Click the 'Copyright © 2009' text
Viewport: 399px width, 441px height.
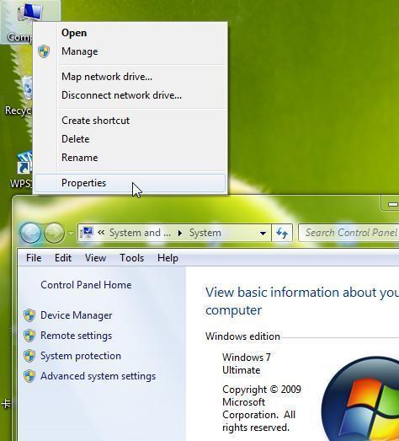coord(262,390)
